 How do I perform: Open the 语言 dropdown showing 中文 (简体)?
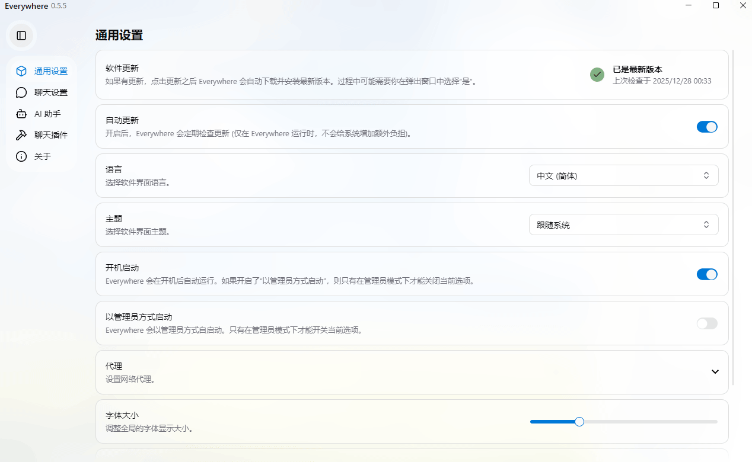pos(624,175)
